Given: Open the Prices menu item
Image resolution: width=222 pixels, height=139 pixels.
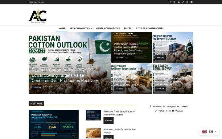Looking at the screenshot, I should pyautogui.click(x=128, y=28).
